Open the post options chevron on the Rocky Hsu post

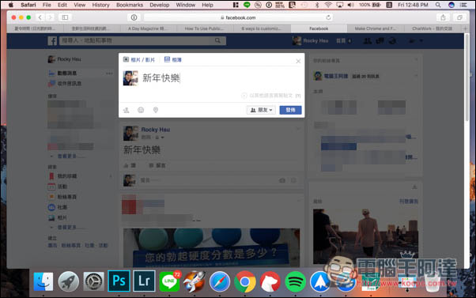(x=298, y=129)
